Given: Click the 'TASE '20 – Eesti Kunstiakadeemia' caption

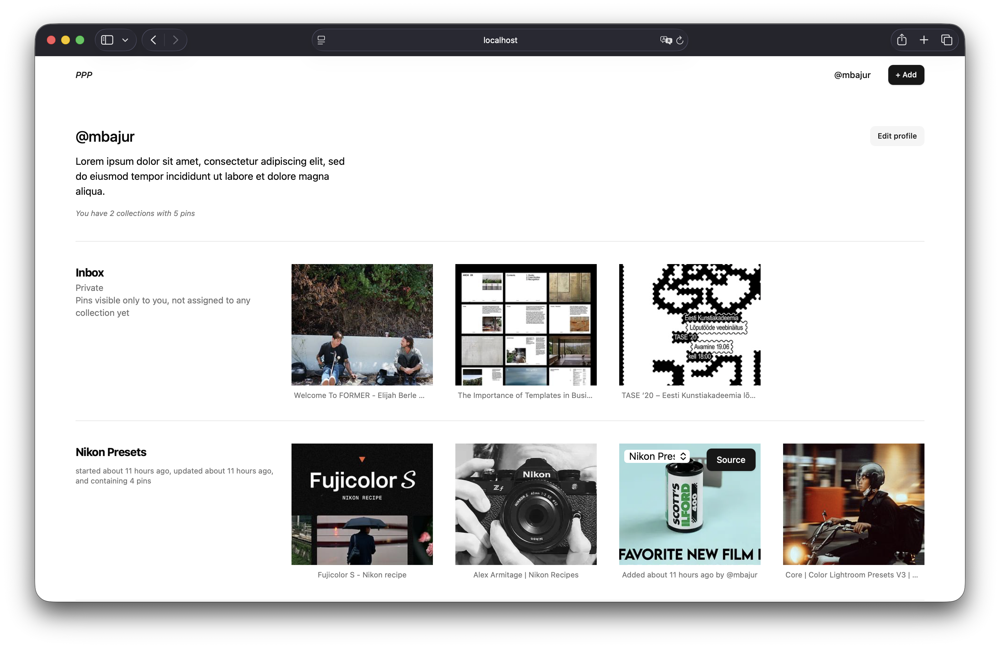Looking at the screenshot, I should click(689, 395).
